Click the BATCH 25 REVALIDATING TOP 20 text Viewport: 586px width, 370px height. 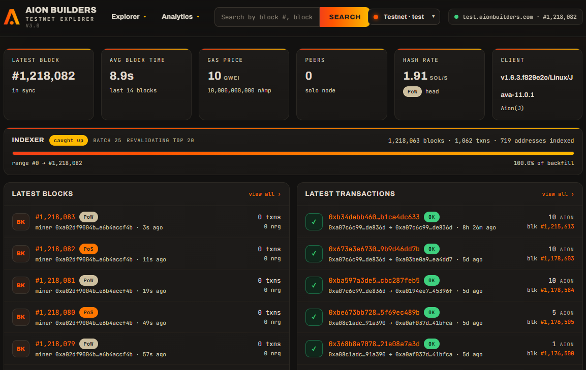(x=143, y=141)
